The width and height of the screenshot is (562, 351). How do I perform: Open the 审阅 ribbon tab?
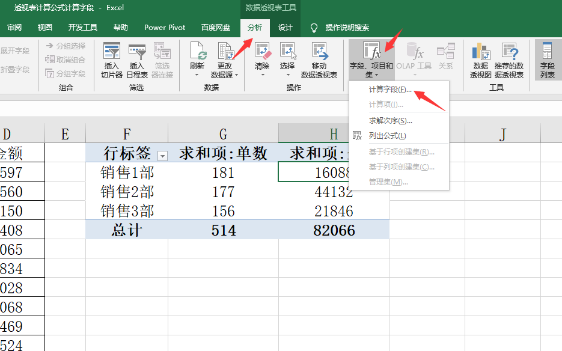(x=14, y=28)
